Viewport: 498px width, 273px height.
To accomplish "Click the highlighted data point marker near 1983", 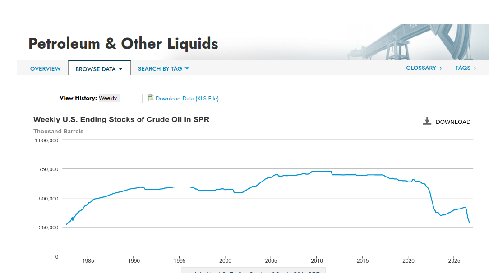I will (73, 219).
